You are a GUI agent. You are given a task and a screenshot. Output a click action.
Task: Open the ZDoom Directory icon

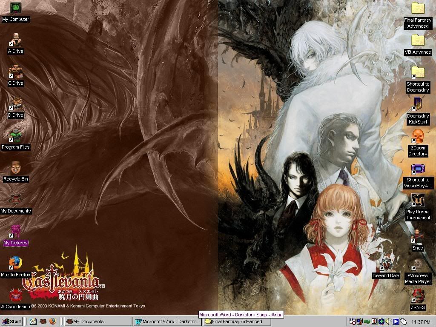pos(418,143)
